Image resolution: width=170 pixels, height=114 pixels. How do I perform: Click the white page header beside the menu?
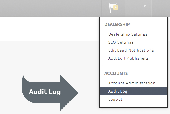point(50,29)
